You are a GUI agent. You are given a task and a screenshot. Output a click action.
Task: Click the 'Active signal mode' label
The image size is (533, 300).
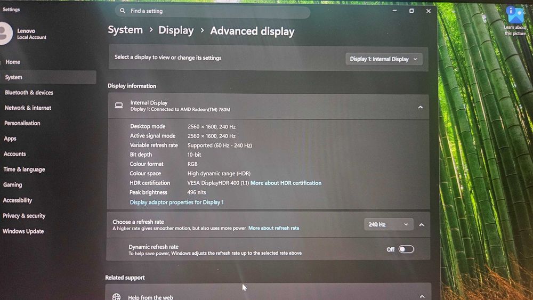(x=152, y=136)
